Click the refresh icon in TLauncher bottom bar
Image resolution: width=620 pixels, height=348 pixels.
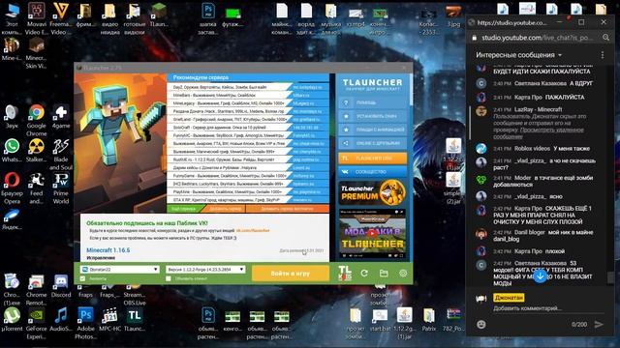364,273
